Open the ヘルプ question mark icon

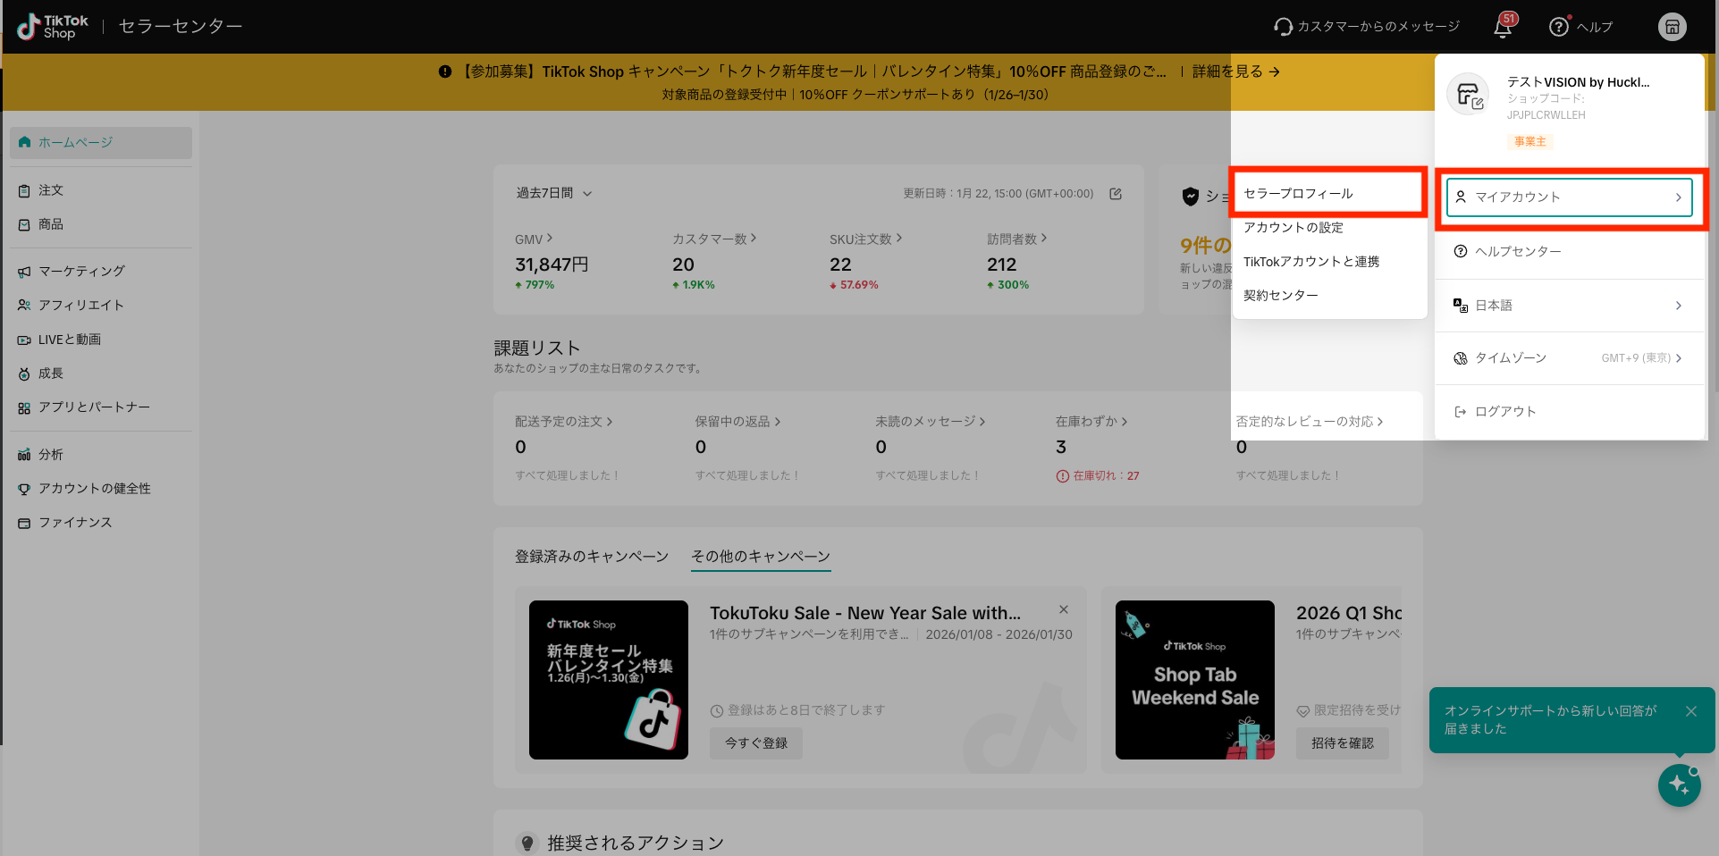tap(1559, 27)
